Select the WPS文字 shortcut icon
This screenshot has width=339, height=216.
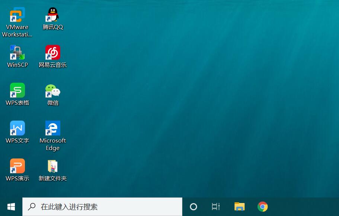pyautogui.click(x=17, y=128)
